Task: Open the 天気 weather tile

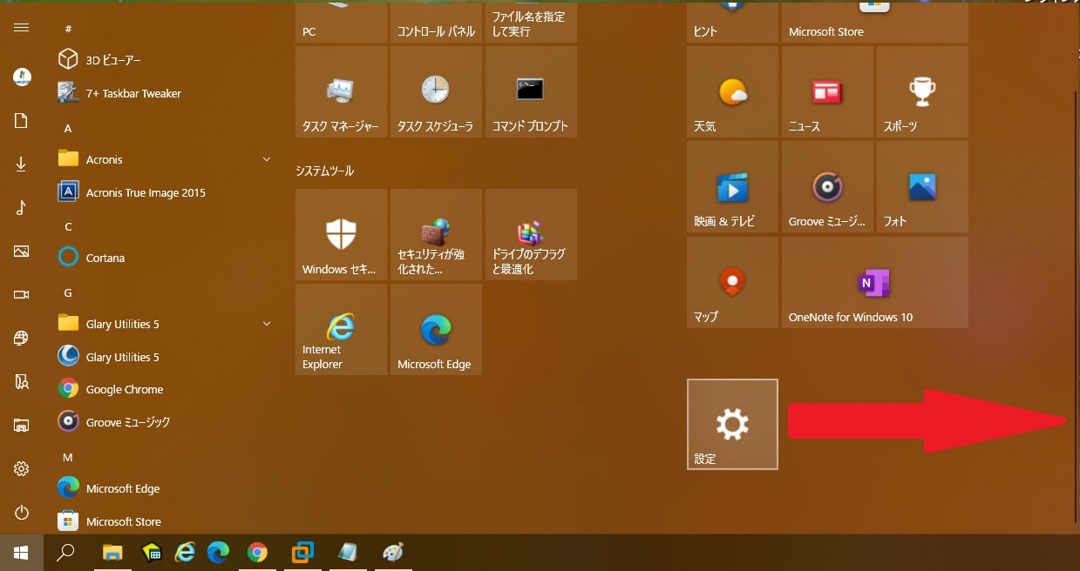Action: click(x=732, y=92)
